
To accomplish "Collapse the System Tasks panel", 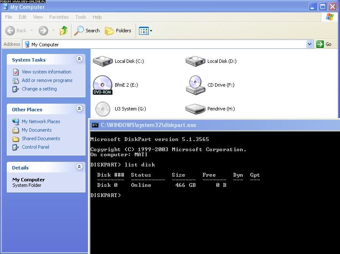I will tap(79, 59).
